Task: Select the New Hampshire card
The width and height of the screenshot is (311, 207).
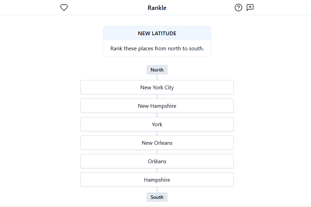Action: pyautogui.click(x=157, y=106)
